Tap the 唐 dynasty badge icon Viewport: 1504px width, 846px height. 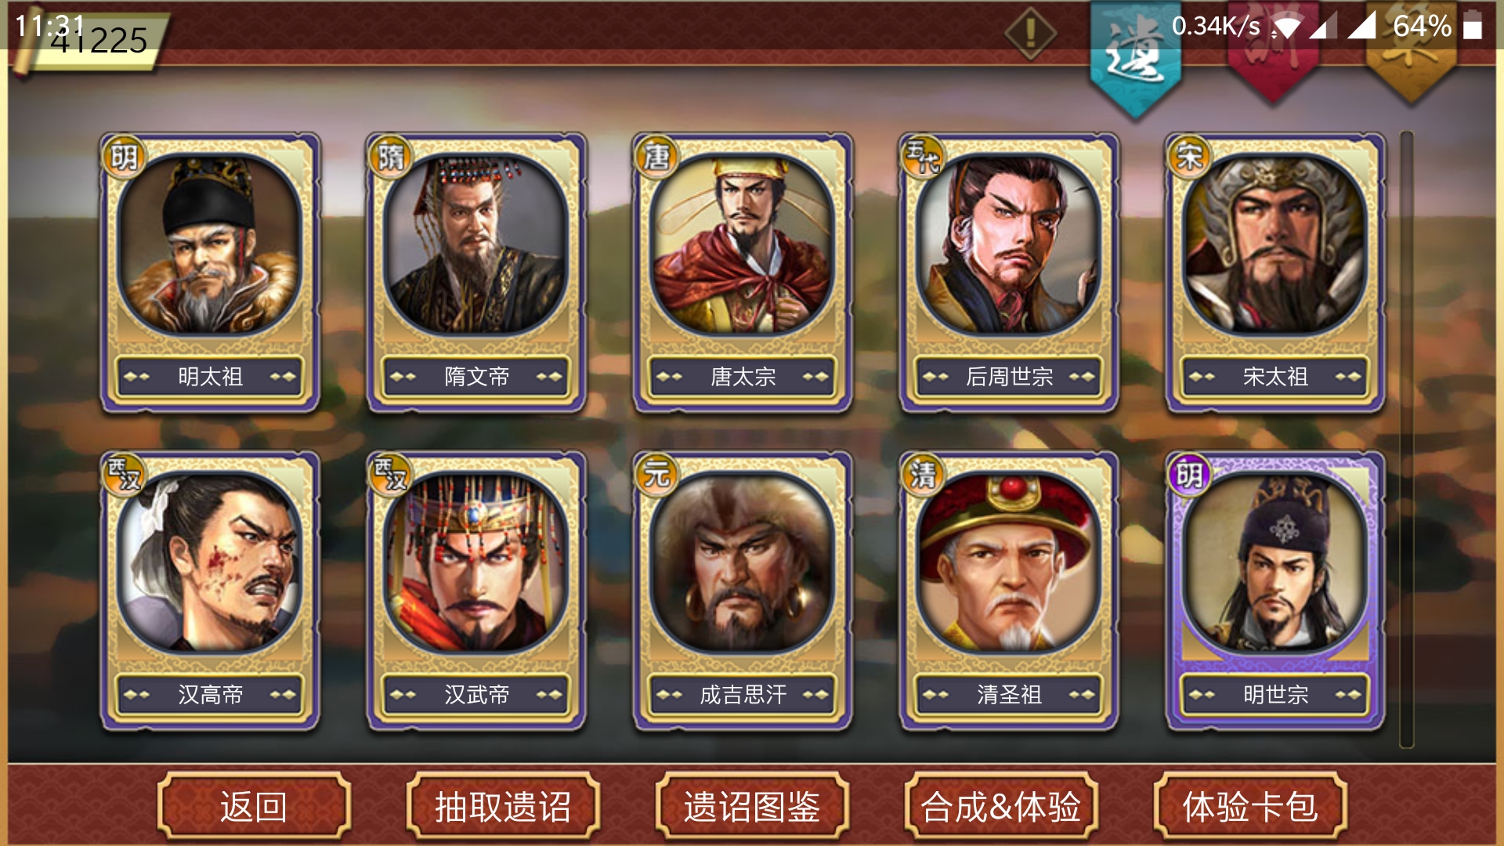tap(656, 157)
